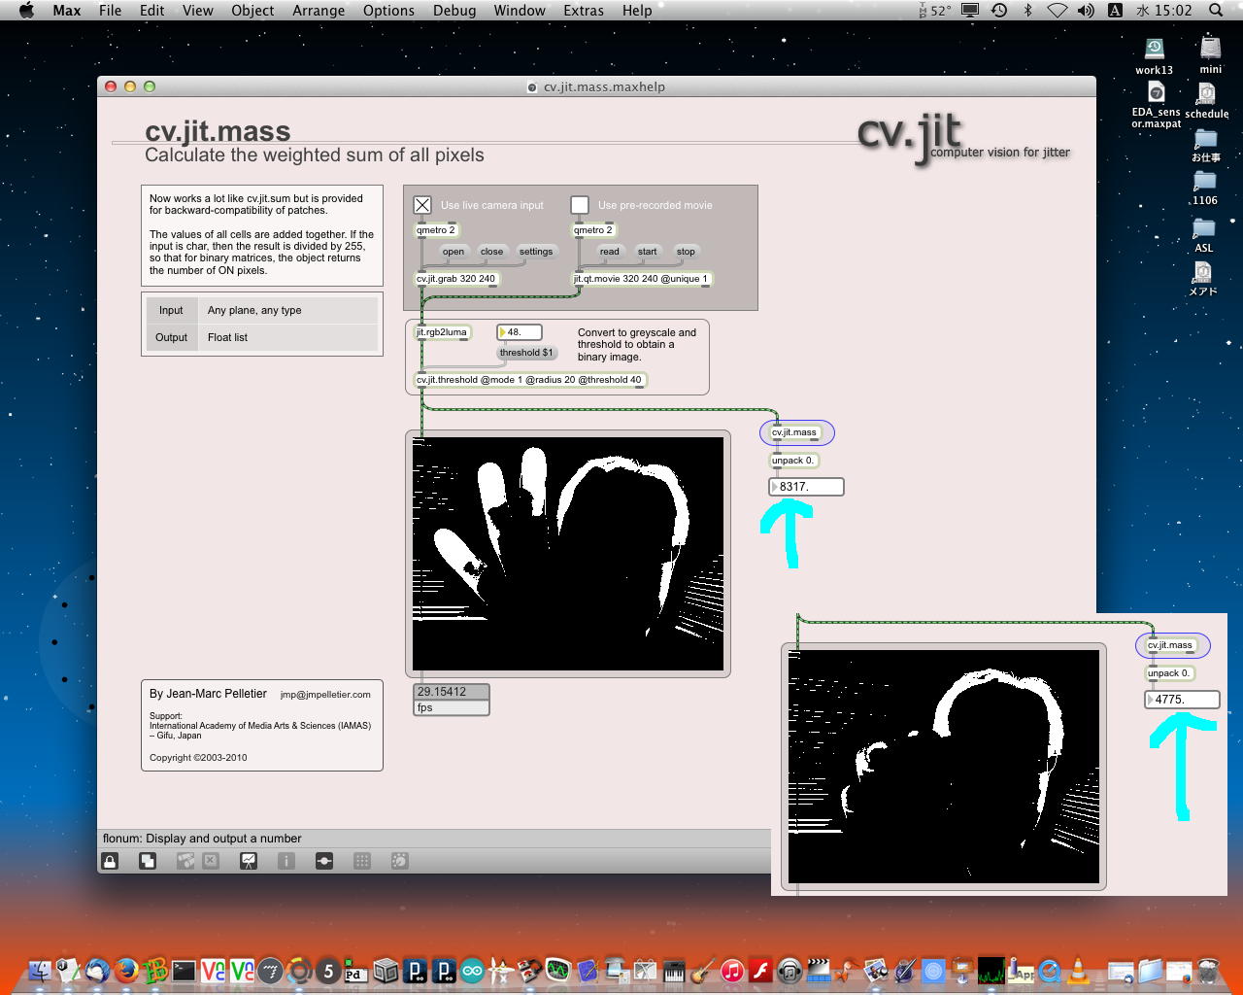Toggle the patcher lock icon
This screenshot has height=995, width=1243.
click(110, 861)
